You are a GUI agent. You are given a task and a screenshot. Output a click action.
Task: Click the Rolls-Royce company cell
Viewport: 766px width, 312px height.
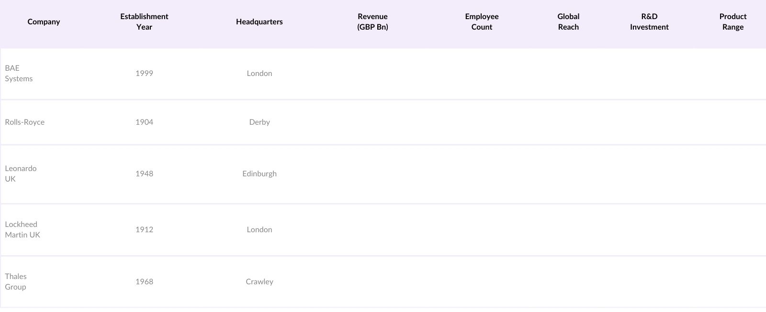coord(25,122)
